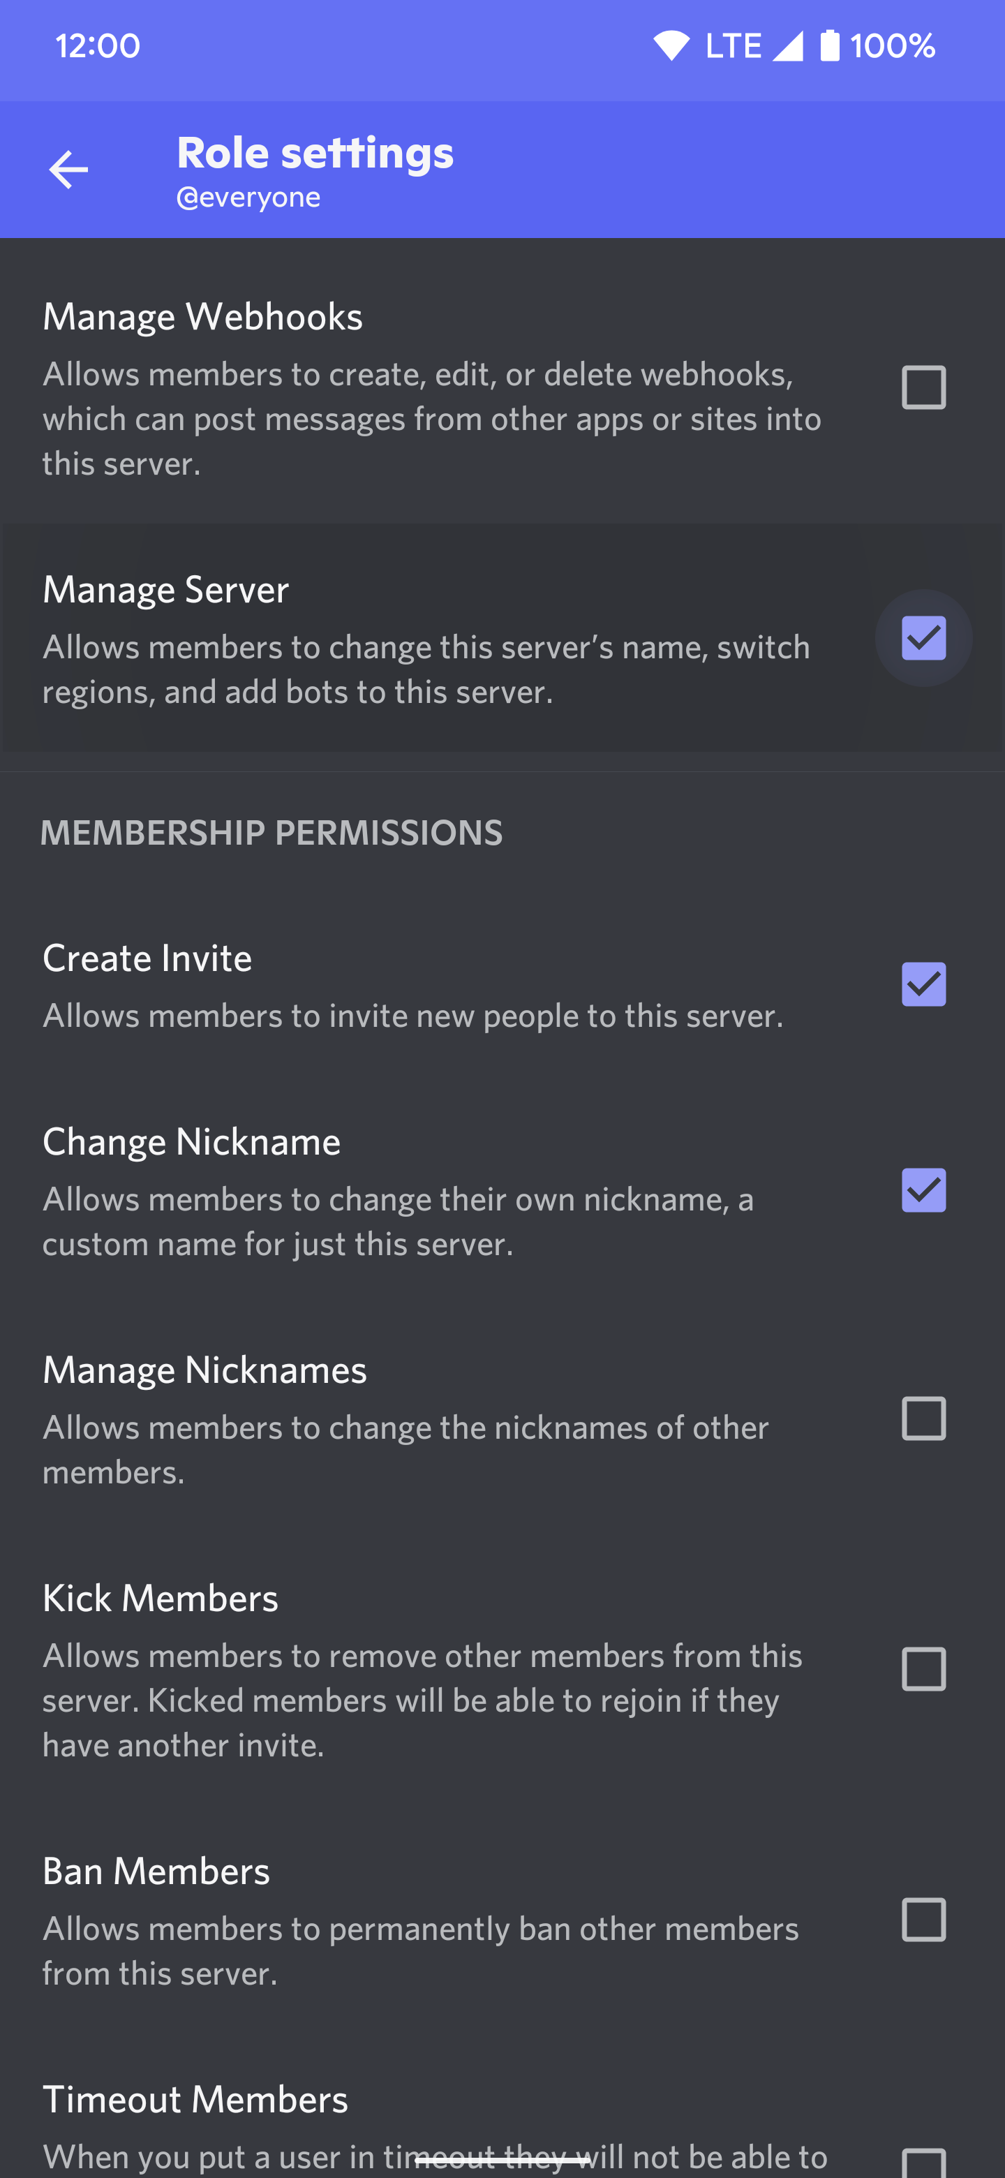Select the MEMBERSHIP PERMISSIONS section header
This screenshot has width=1005, height=2178.
tap(272, 833)
